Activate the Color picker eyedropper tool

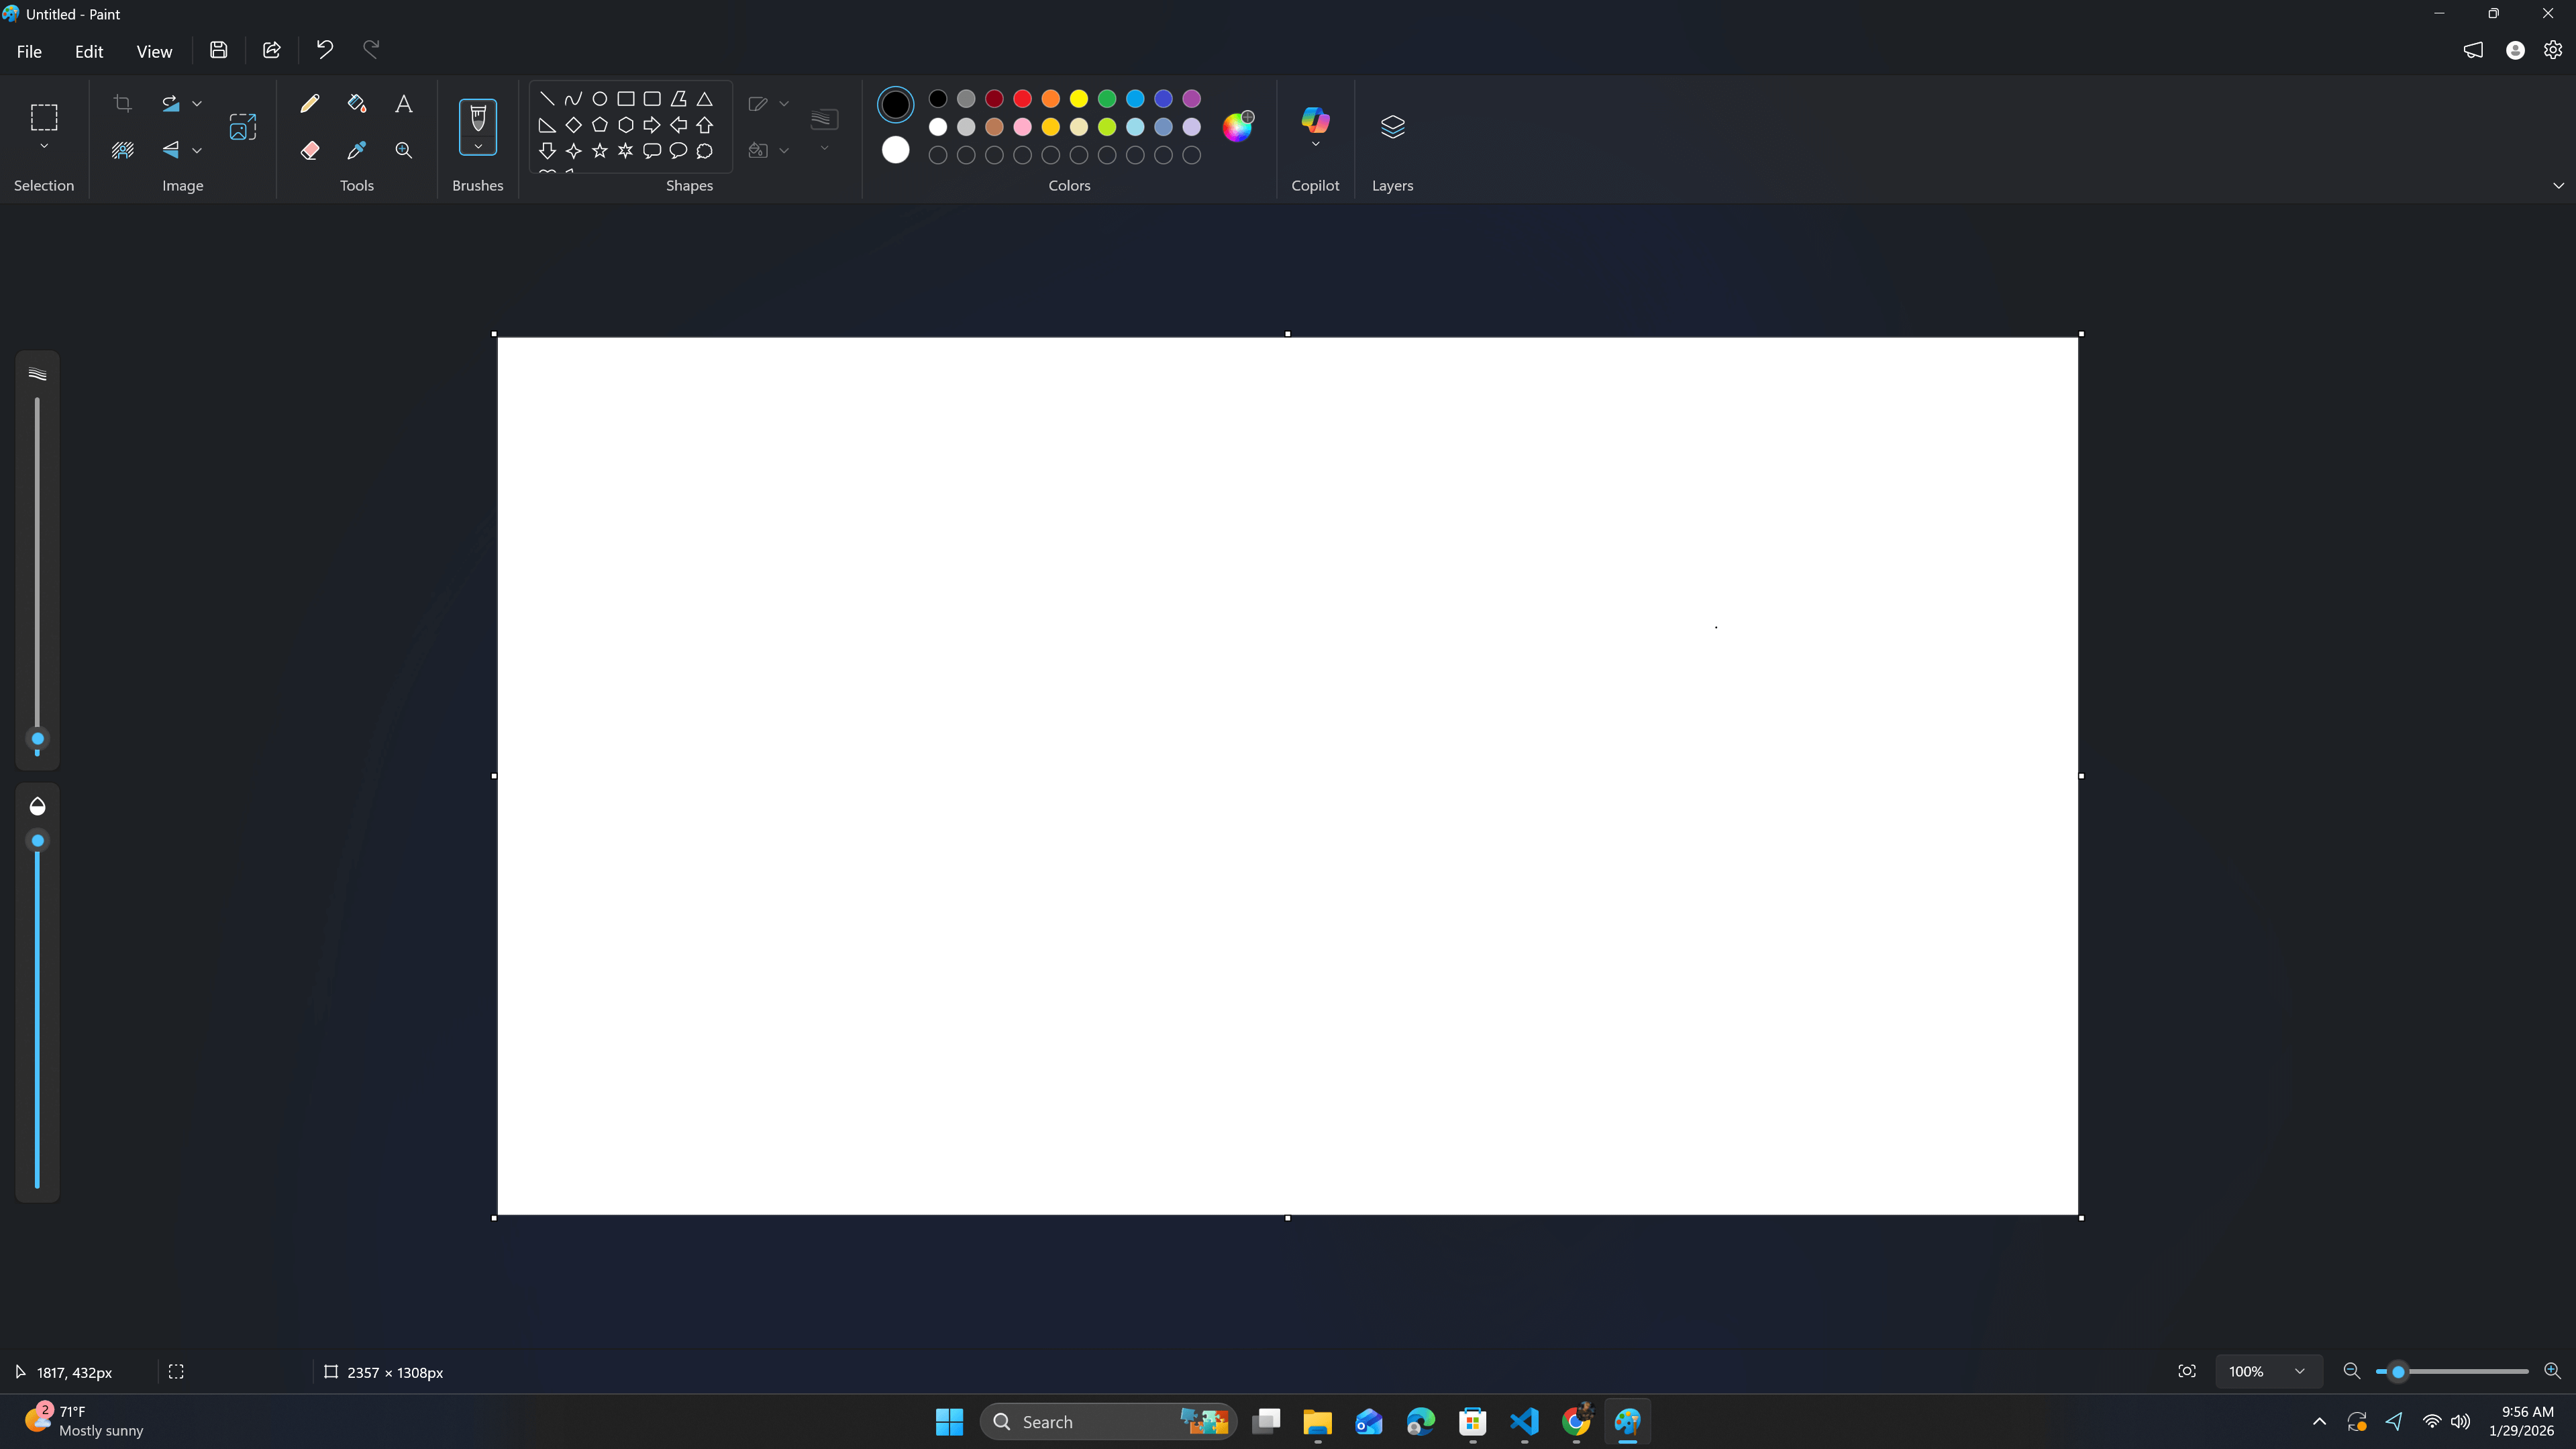point(356,150)
